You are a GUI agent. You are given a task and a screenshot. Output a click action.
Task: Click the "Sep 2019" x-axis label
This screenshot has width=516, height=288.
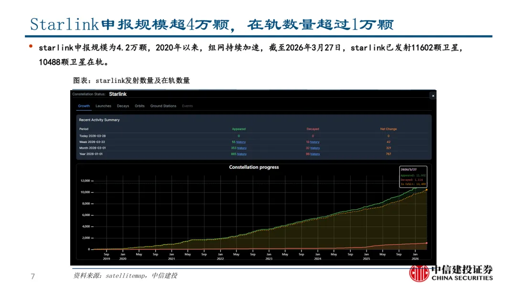106,257
